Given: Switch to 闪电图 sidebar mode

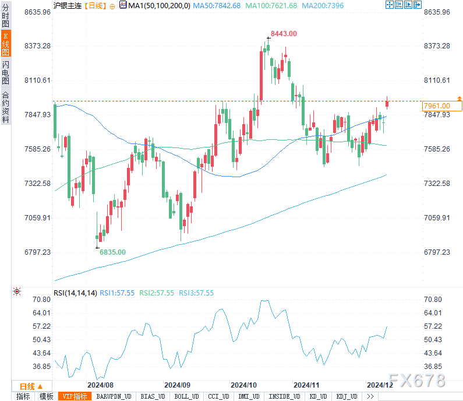Looking at the screenshot, I should point(6,72).
